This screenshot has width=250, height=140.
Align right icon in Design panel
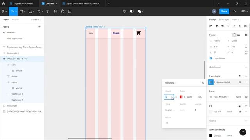tap(223, 26)
